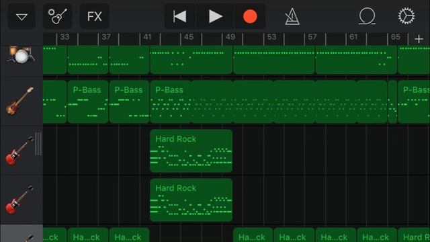Select drum region starting near bar 35
Viewport: 430px width, 242px height.
[x=88, y=60]
